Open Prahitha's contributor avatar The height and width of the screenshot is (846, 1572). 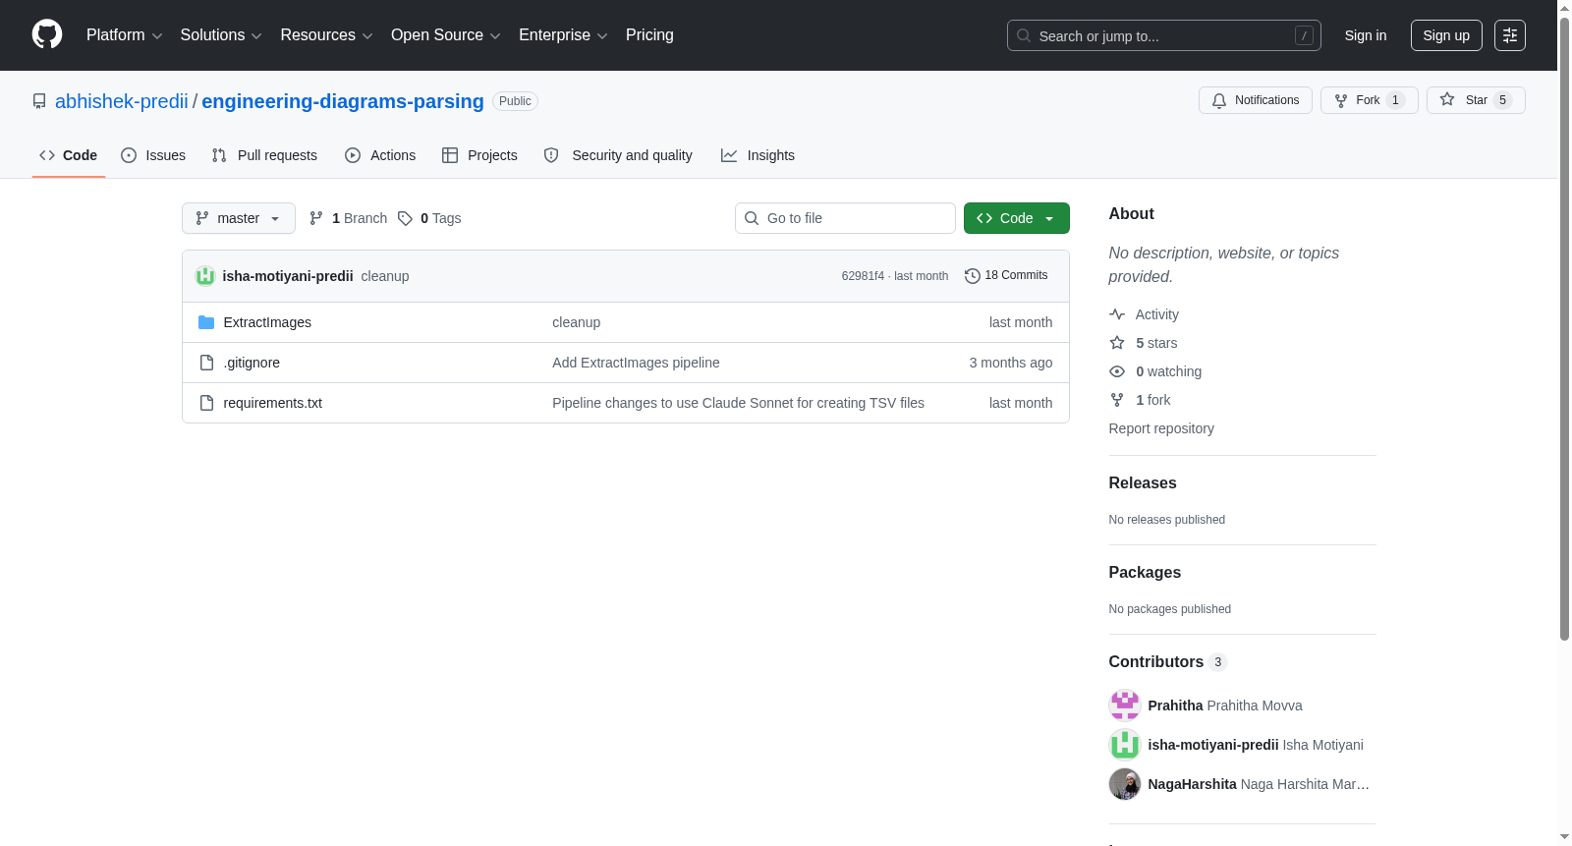1125,705
